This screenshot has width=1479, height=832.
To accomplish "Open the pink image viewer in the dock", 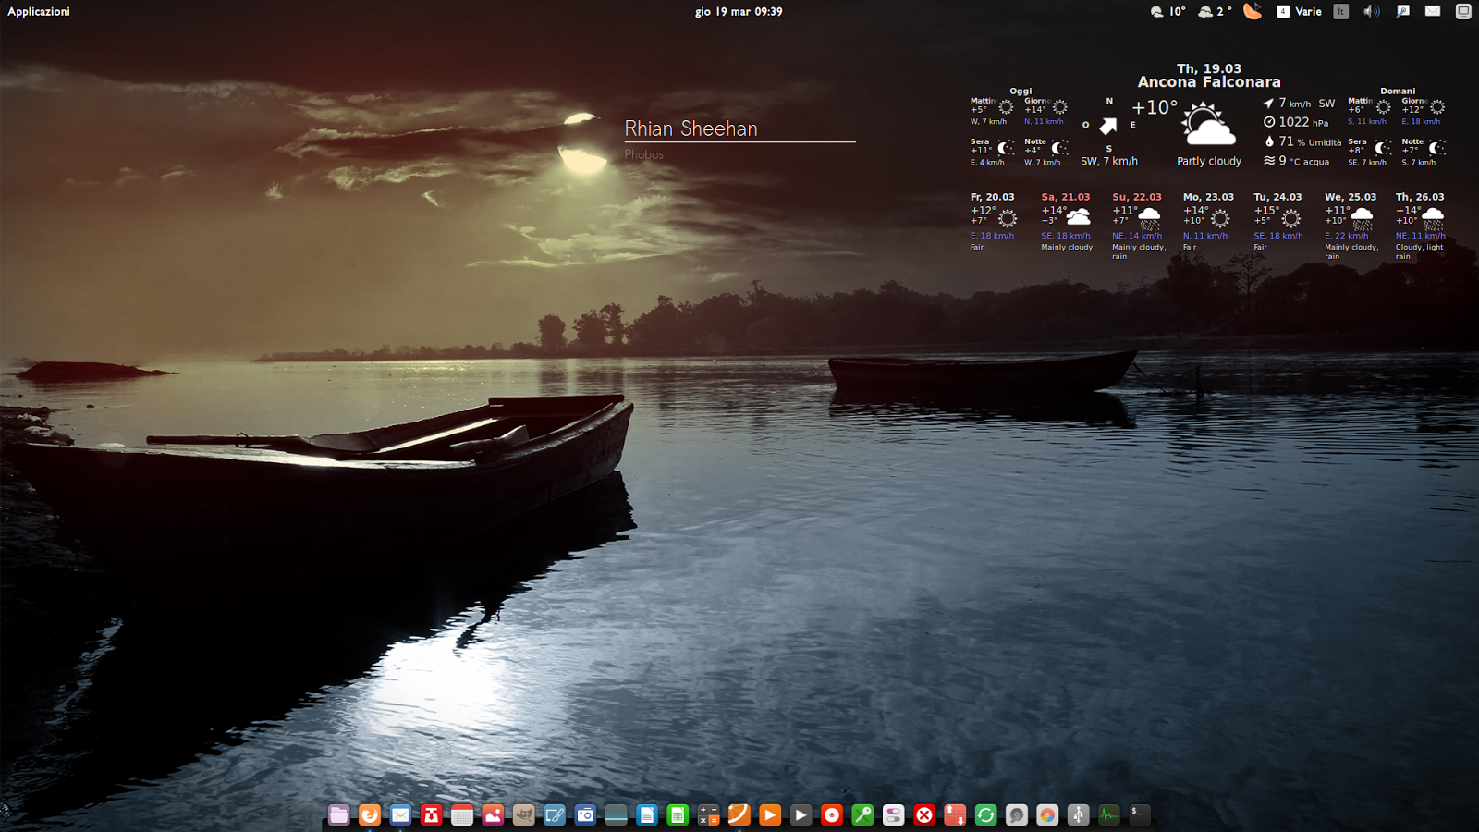I will pyautogui.click(x=493, y=814).
